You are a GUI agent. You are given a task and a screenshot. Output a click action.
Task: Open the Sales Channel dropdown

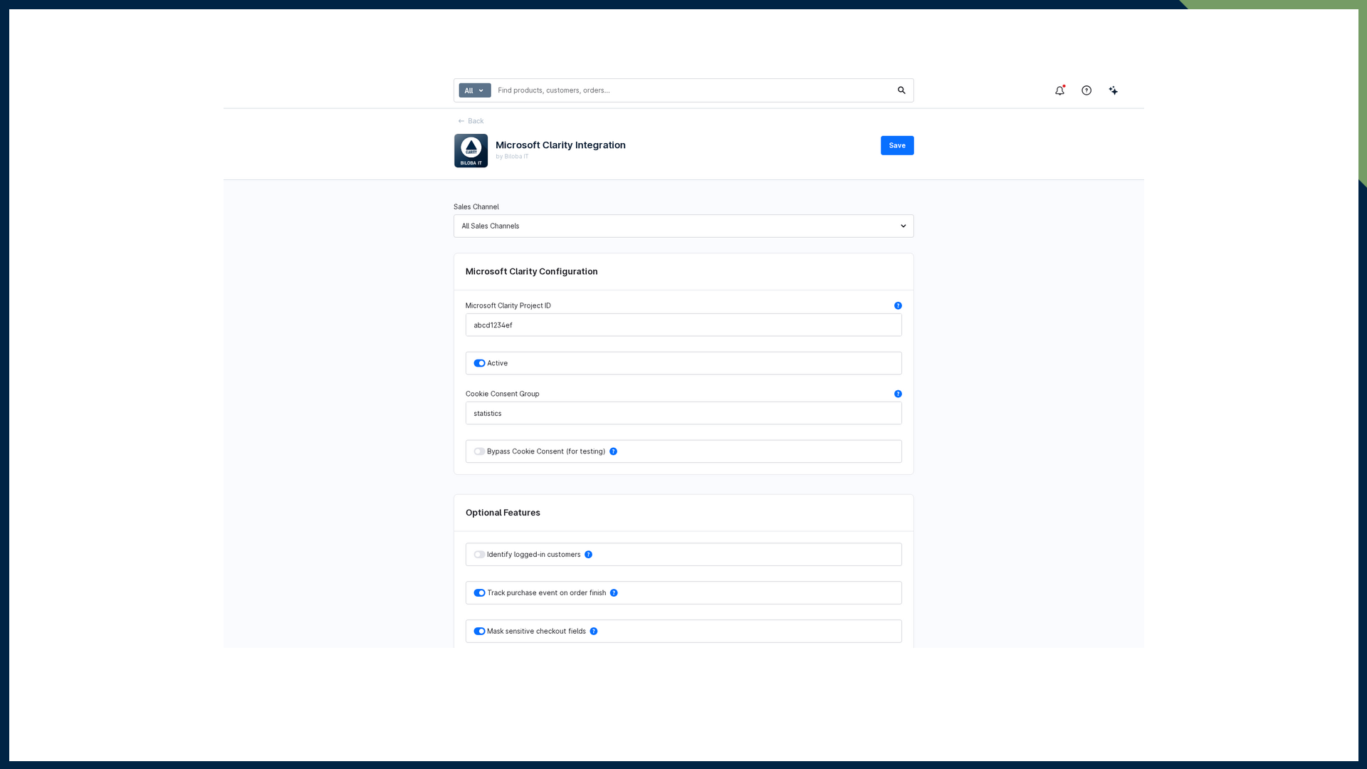tap(683, 226)
